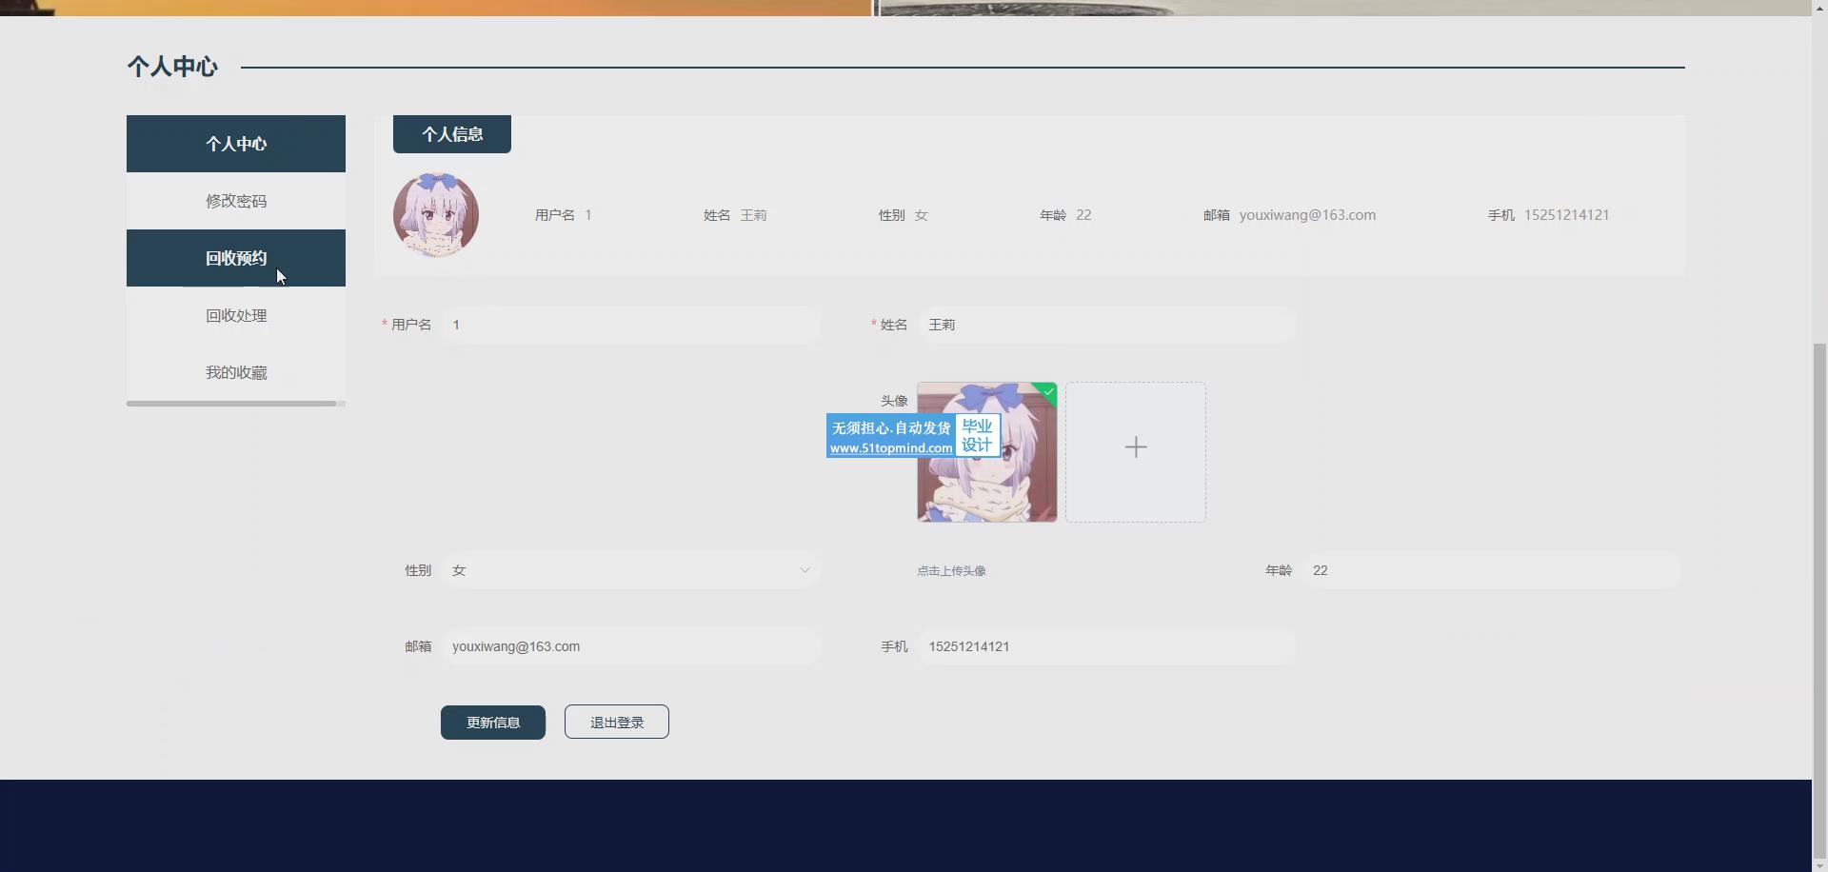This screenshot has height=872, width=1828.
Task: Click the plus icon to upload avatar
Action: [1136, 447]
